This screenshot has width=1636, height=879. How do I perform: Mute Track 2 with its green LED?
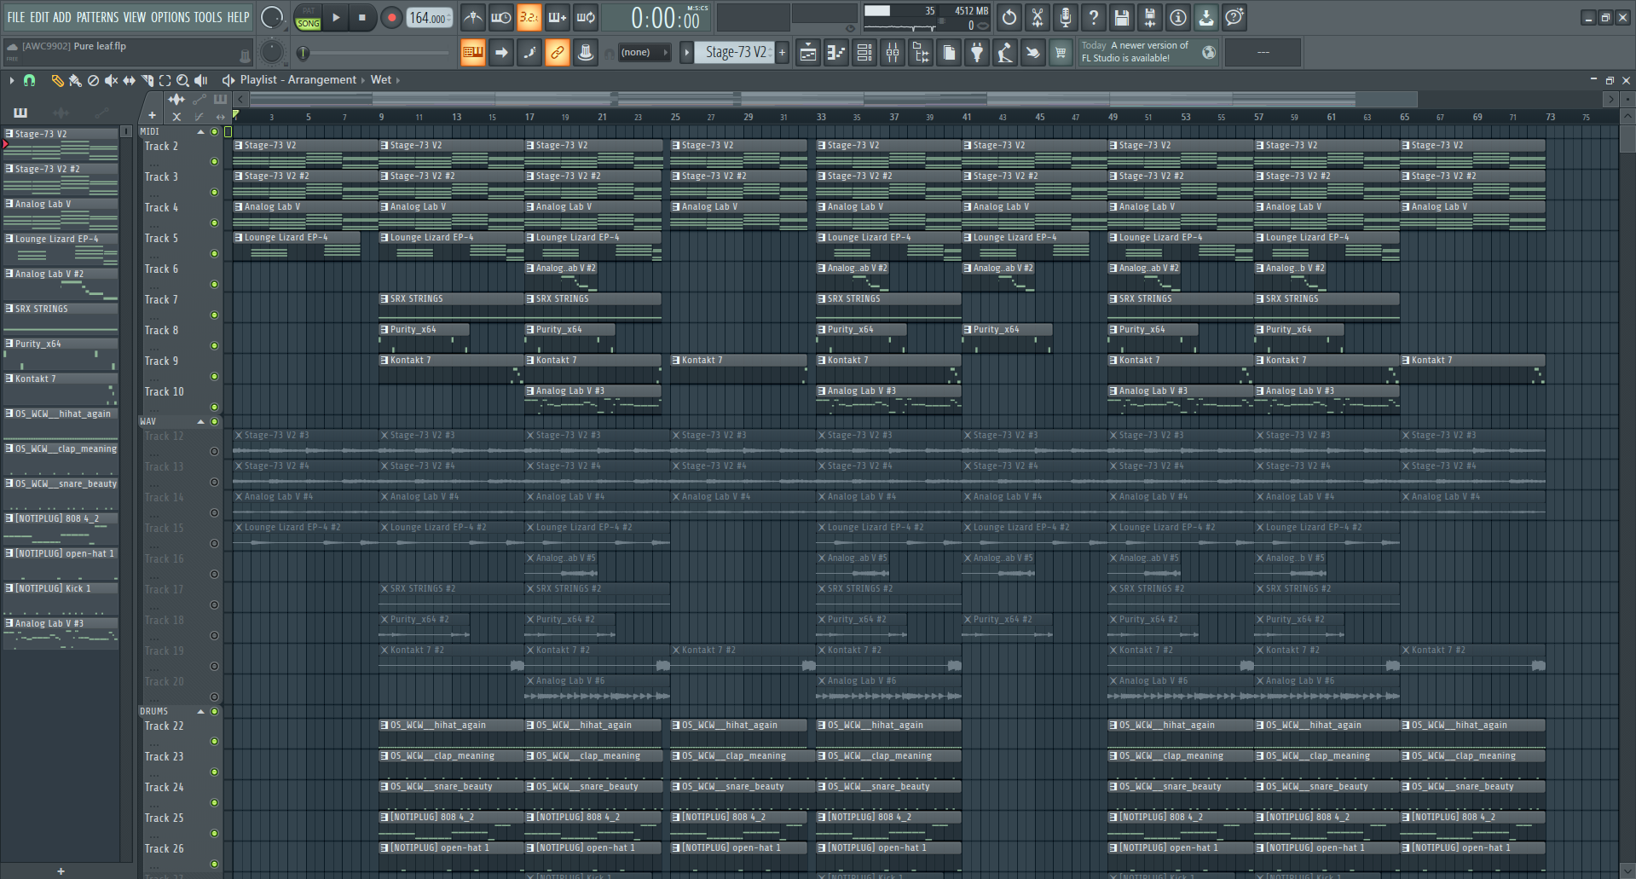[215, 162]
